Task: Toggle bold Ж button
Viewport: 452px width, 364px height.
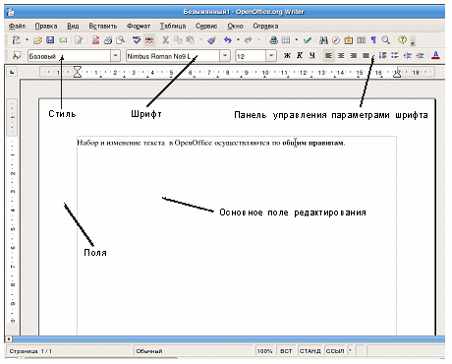Action: [x=287, y=56]
